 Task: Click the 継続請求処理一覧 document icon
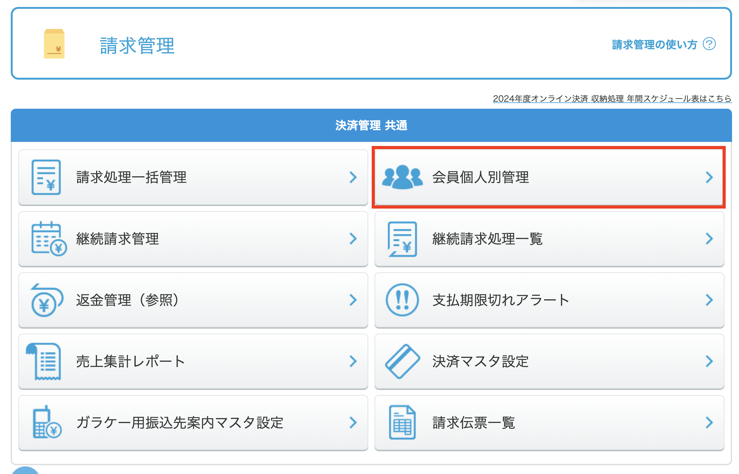(x=402, y=239)
